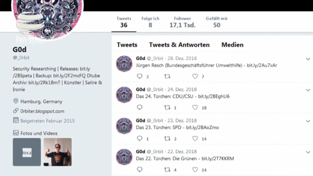This screenshot has height=176, width=313.
Task: Open the thumbs-up man photo thumbnail
Action: [58, 152]
